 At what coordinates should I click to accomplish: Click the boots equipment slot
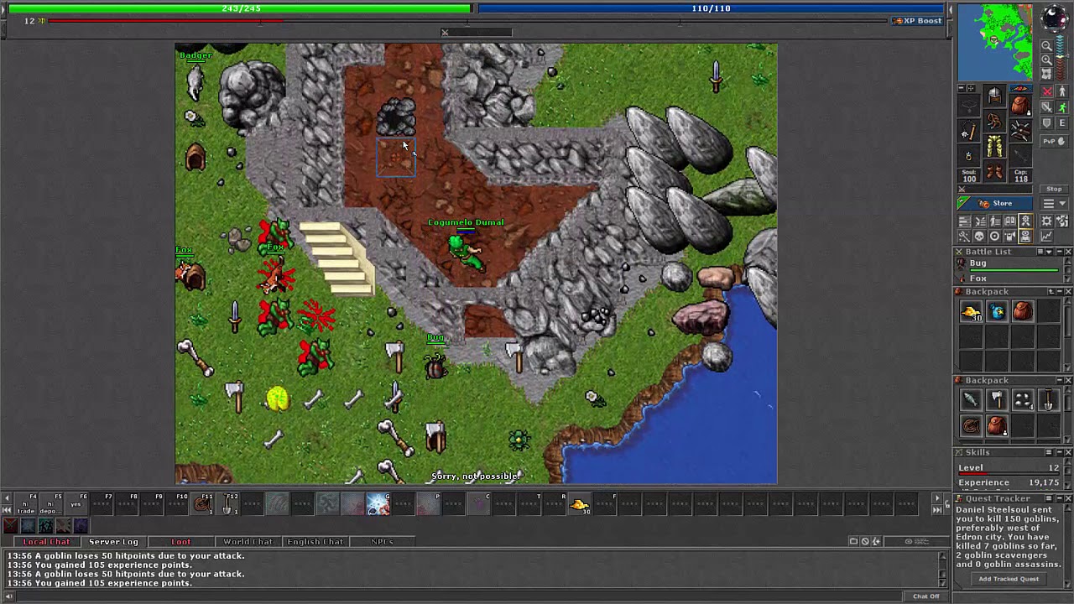click(994, 171)
